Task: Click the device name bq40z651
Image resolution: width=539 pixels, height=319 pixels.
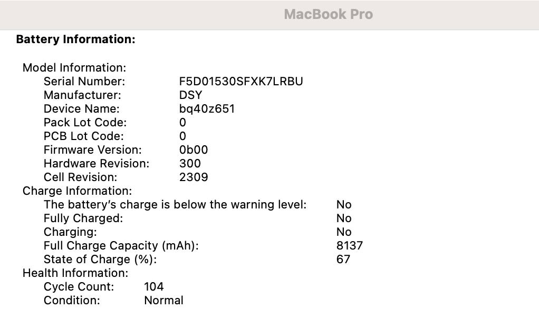Action: (x=207, y=109)
